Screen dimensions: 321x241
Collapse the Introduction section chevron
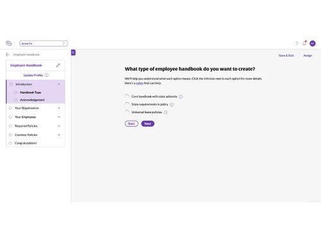click(59, 84)
